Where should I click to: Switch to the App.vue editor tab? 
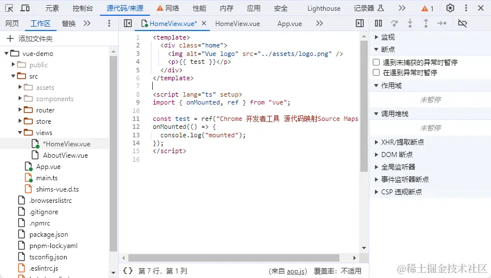pyautogui.click(x=290, y=24)
